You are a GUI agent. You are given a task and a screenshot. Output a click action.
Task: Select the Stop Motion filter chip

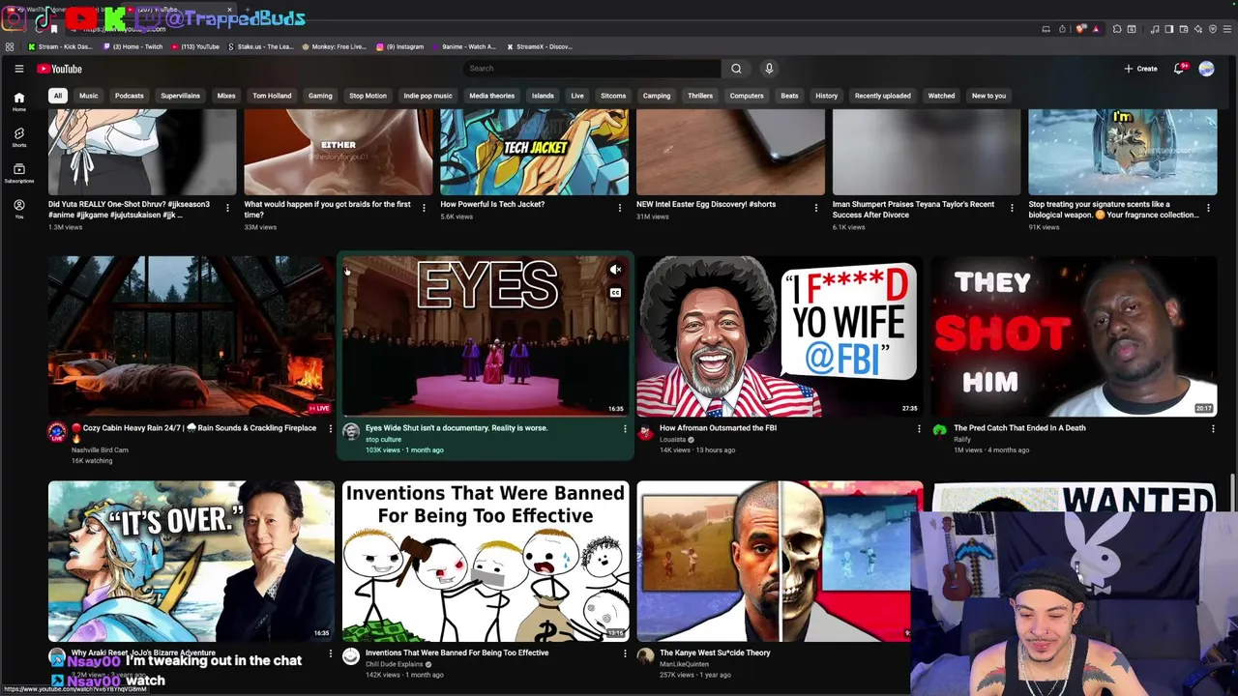[x=368, y=96]
